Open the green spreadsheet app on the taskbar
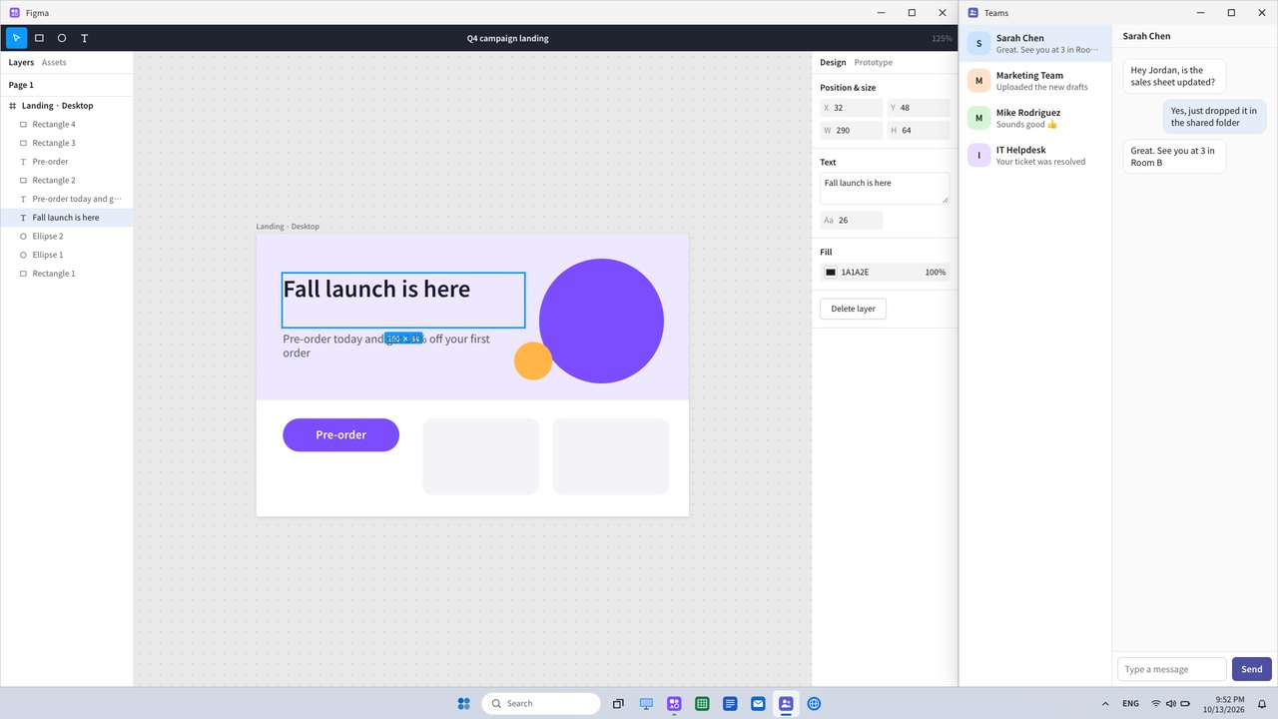This screenshot has width=1278, height=719. pos(702,703)
